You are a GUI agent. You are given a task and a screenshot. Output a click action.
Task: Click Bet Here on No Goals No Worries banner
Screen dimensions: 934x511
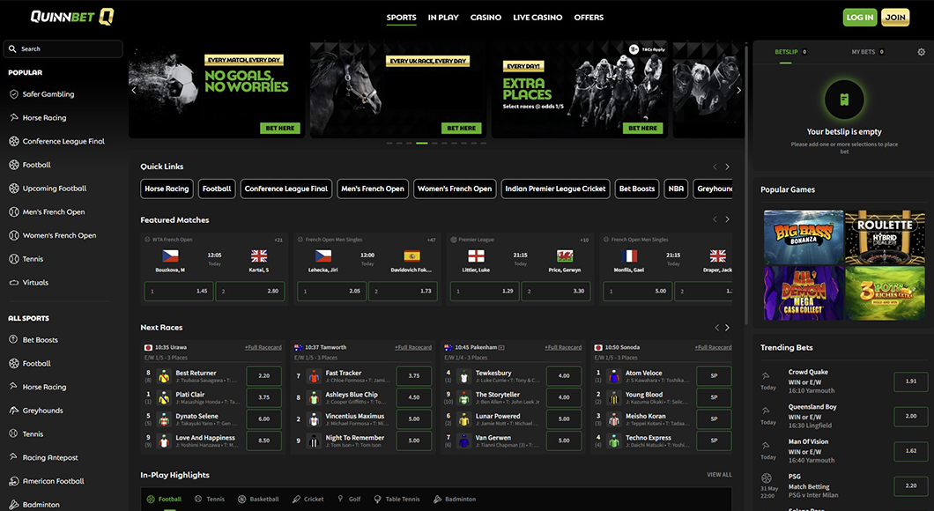click(280, 128)
